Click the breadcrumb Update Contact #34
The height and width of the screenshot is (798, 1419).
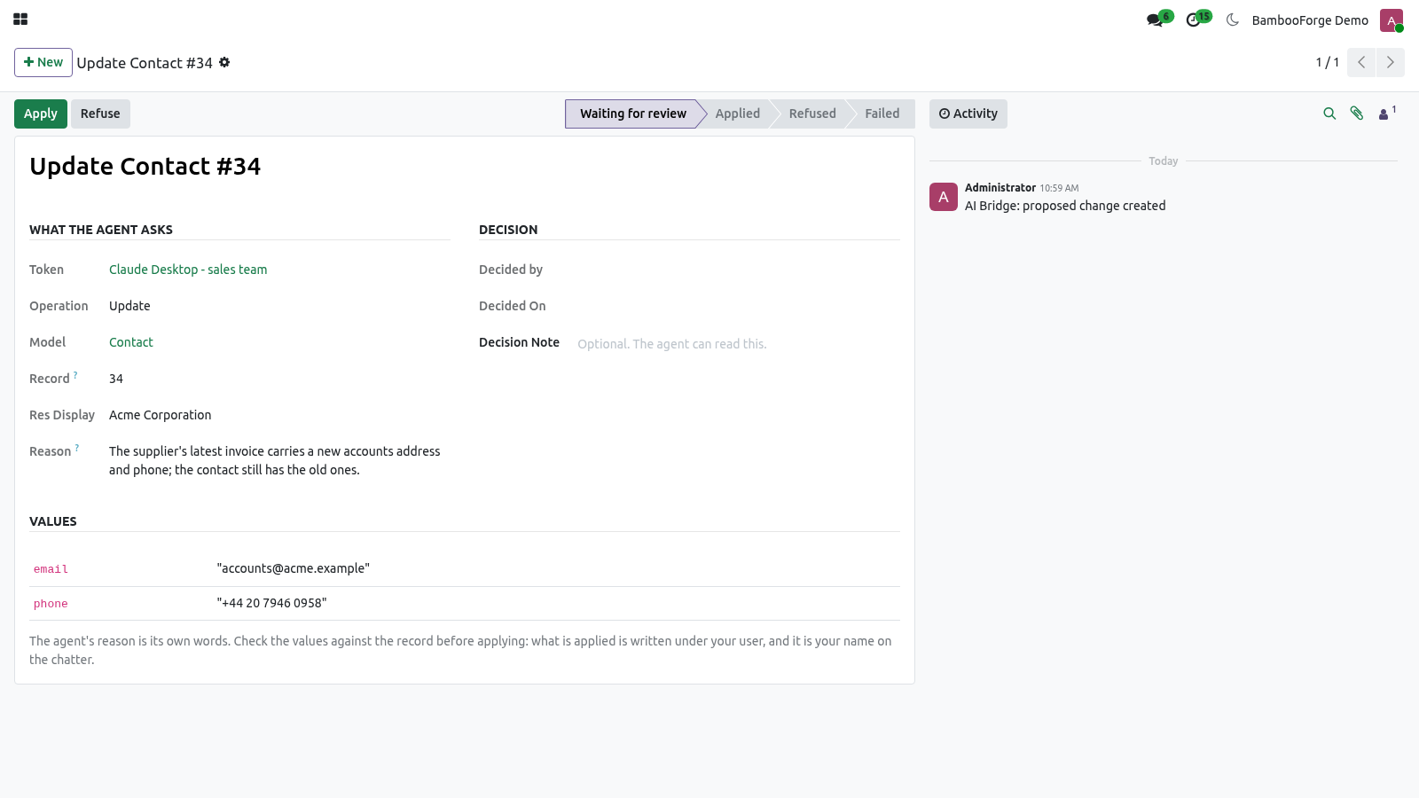(145, 63)
